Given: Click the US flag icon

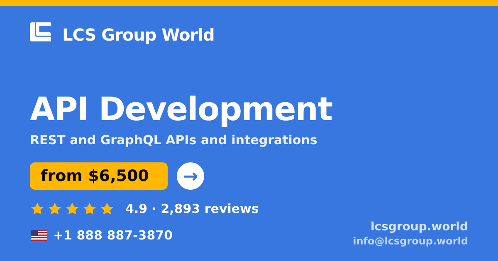Looking at the screenshot, I should point(39,236).
